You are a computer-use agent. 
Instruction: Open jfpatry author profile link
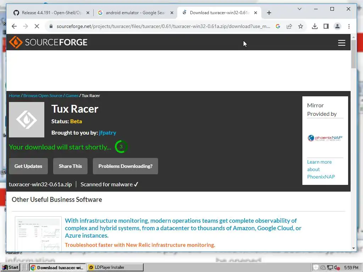pyautogui.click(x=107, y=133)
